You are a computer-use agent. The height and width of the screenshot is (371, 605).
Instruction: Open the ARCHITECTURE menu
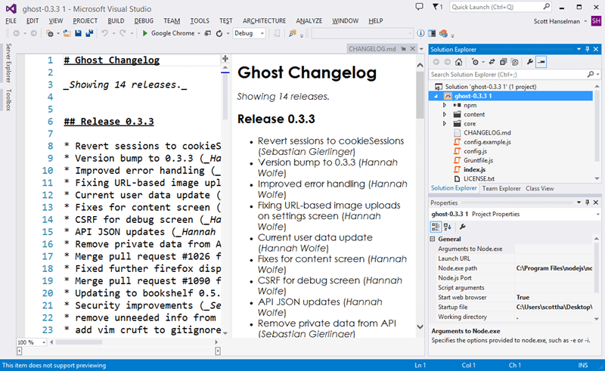tap(264, 20)
